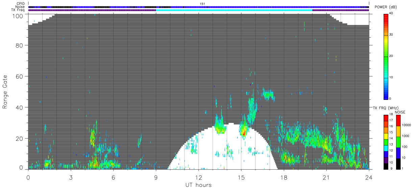Click UT hours tick label 12
The width and height of the screenshot is (415, 192).
(x=198, y=177)
